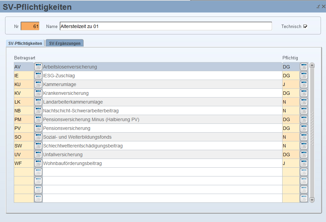326x222 pixels.
Task: Click the Arbeitslosenversicherung description
Action: coord(70,67)
